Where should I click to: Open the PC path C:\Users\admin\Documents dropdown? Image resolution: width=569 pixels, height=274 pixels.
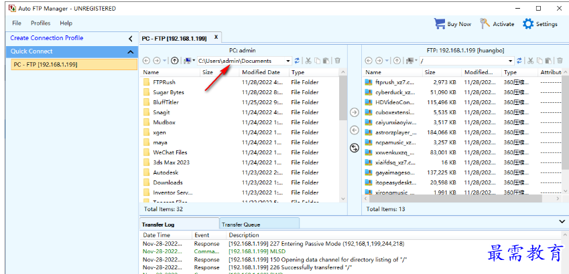point(288,61)
